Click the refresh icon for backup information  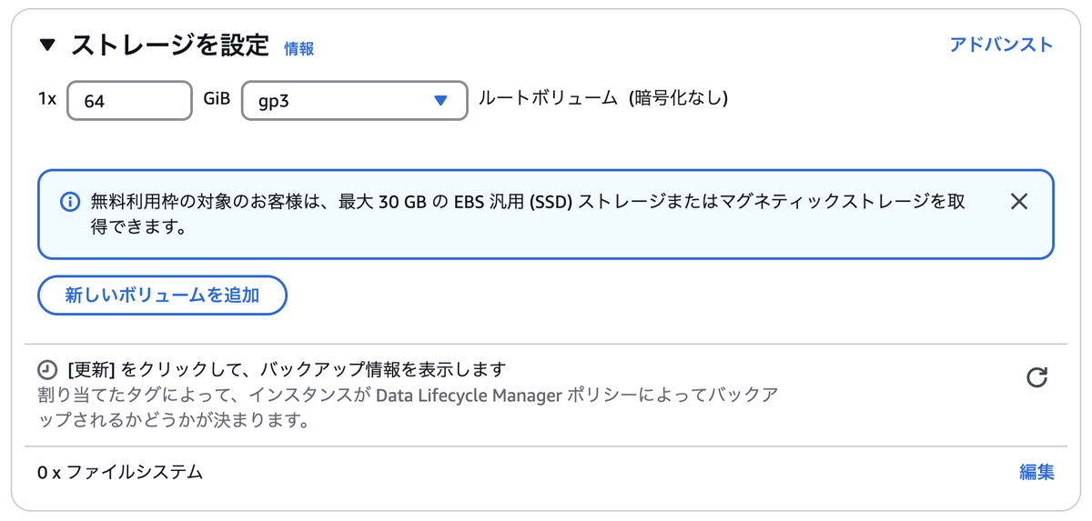(1036, 377)
